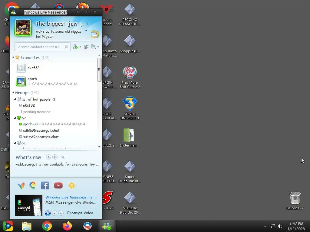Screen dimensions: 310x232
Task: Open the weather sun tab icon
Action: click(x=71, y=185)
